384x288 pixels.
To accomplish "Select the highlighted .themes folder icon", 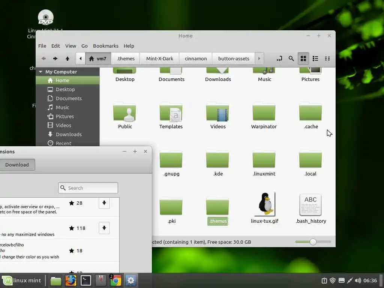I will (217, 207).
